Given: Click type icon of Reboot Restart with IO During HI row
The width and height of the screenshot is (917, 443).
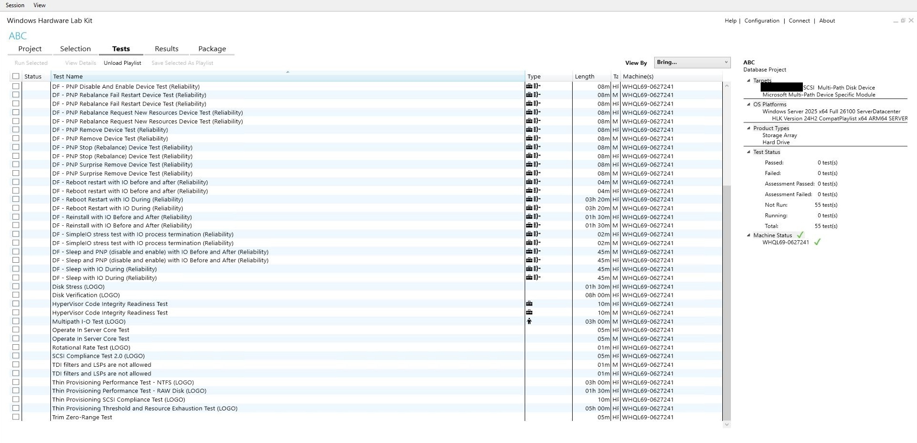Looking at the screenshot, I should pos(533,199).
